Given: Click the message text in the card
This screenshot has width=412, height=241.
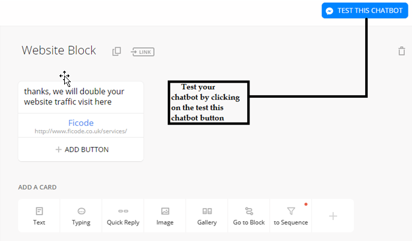Looking at the screenshot, I should (74, 97).
